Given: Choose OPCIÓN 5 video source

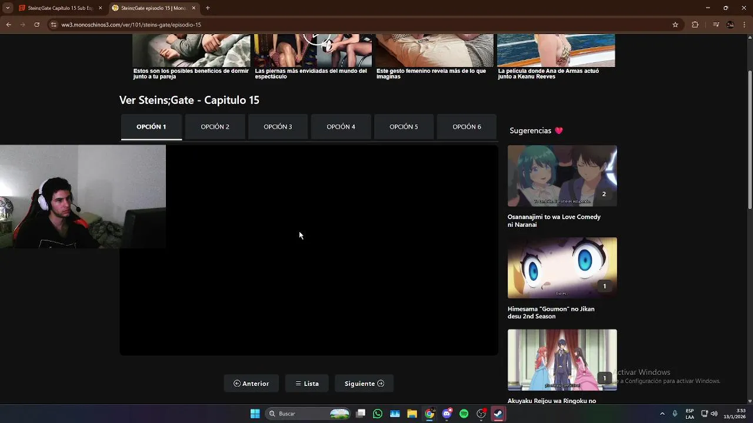Looking at the screenshot, I should click(x=404, y=127).
